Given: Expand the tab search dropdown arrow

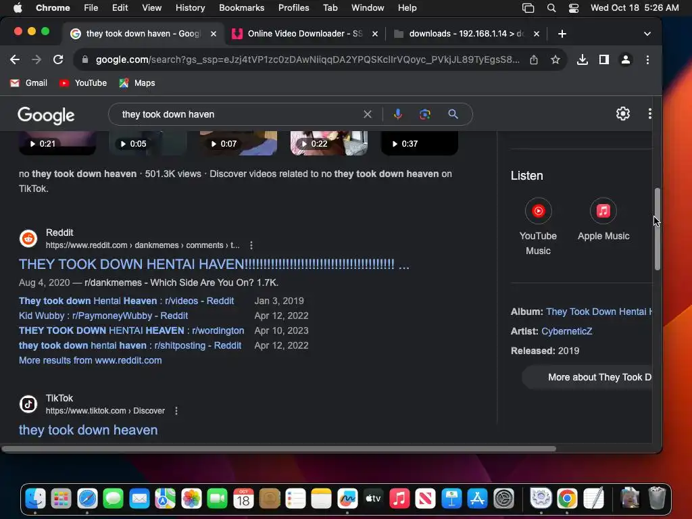Looking at the screenshot, I should tap(647, 34).
